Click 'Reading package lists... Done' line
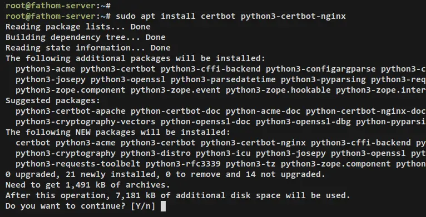Viewport: 426px width, 217px height. click(78, 27)
